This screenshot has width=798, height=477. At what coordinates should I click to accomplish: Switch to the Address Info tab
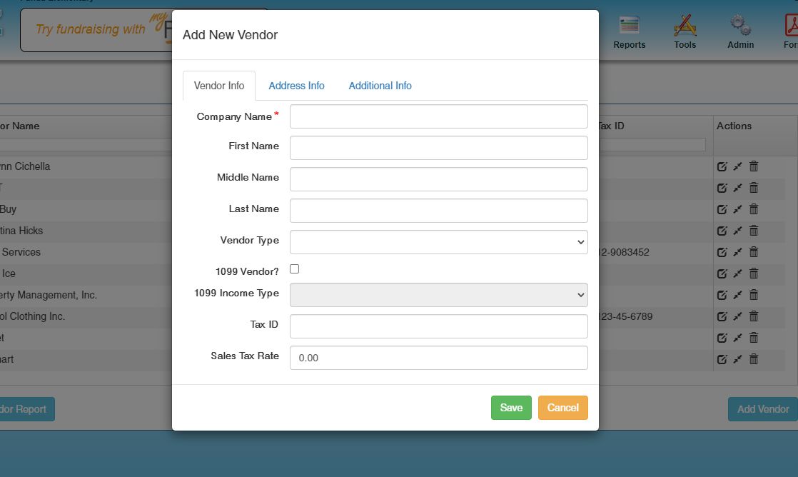(x=296, y=86)
